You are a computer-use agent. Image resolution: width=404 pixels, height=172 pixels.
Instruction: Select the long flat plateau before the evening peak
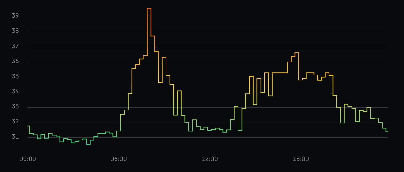279,73
